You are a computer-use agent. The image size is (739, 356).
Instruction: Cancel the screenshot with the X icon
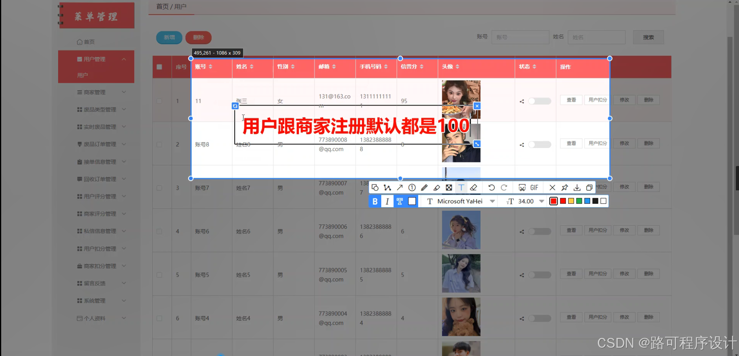[552, 188]
